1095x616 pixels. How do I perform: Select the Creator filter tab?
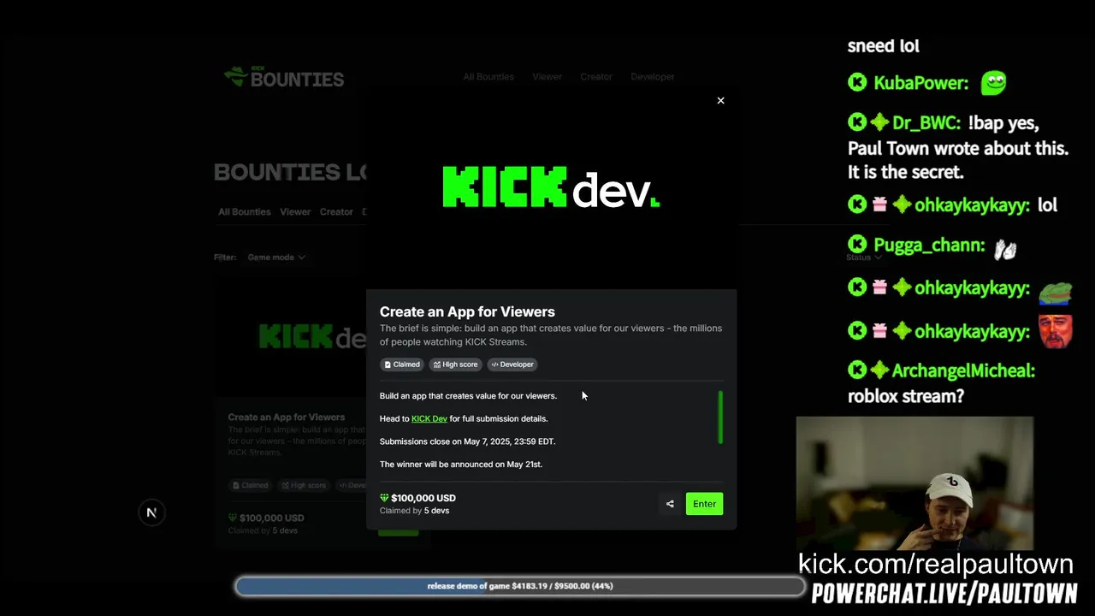(336, 212)
